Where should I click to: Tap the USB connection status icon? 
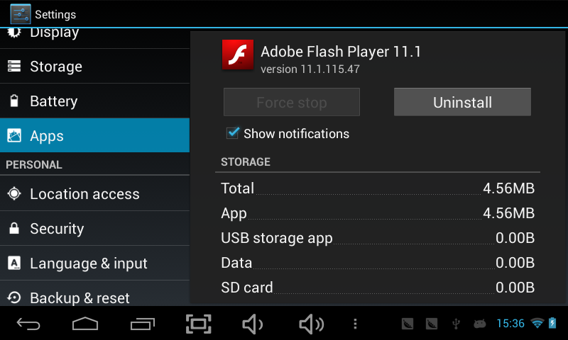tap(456, 324)
